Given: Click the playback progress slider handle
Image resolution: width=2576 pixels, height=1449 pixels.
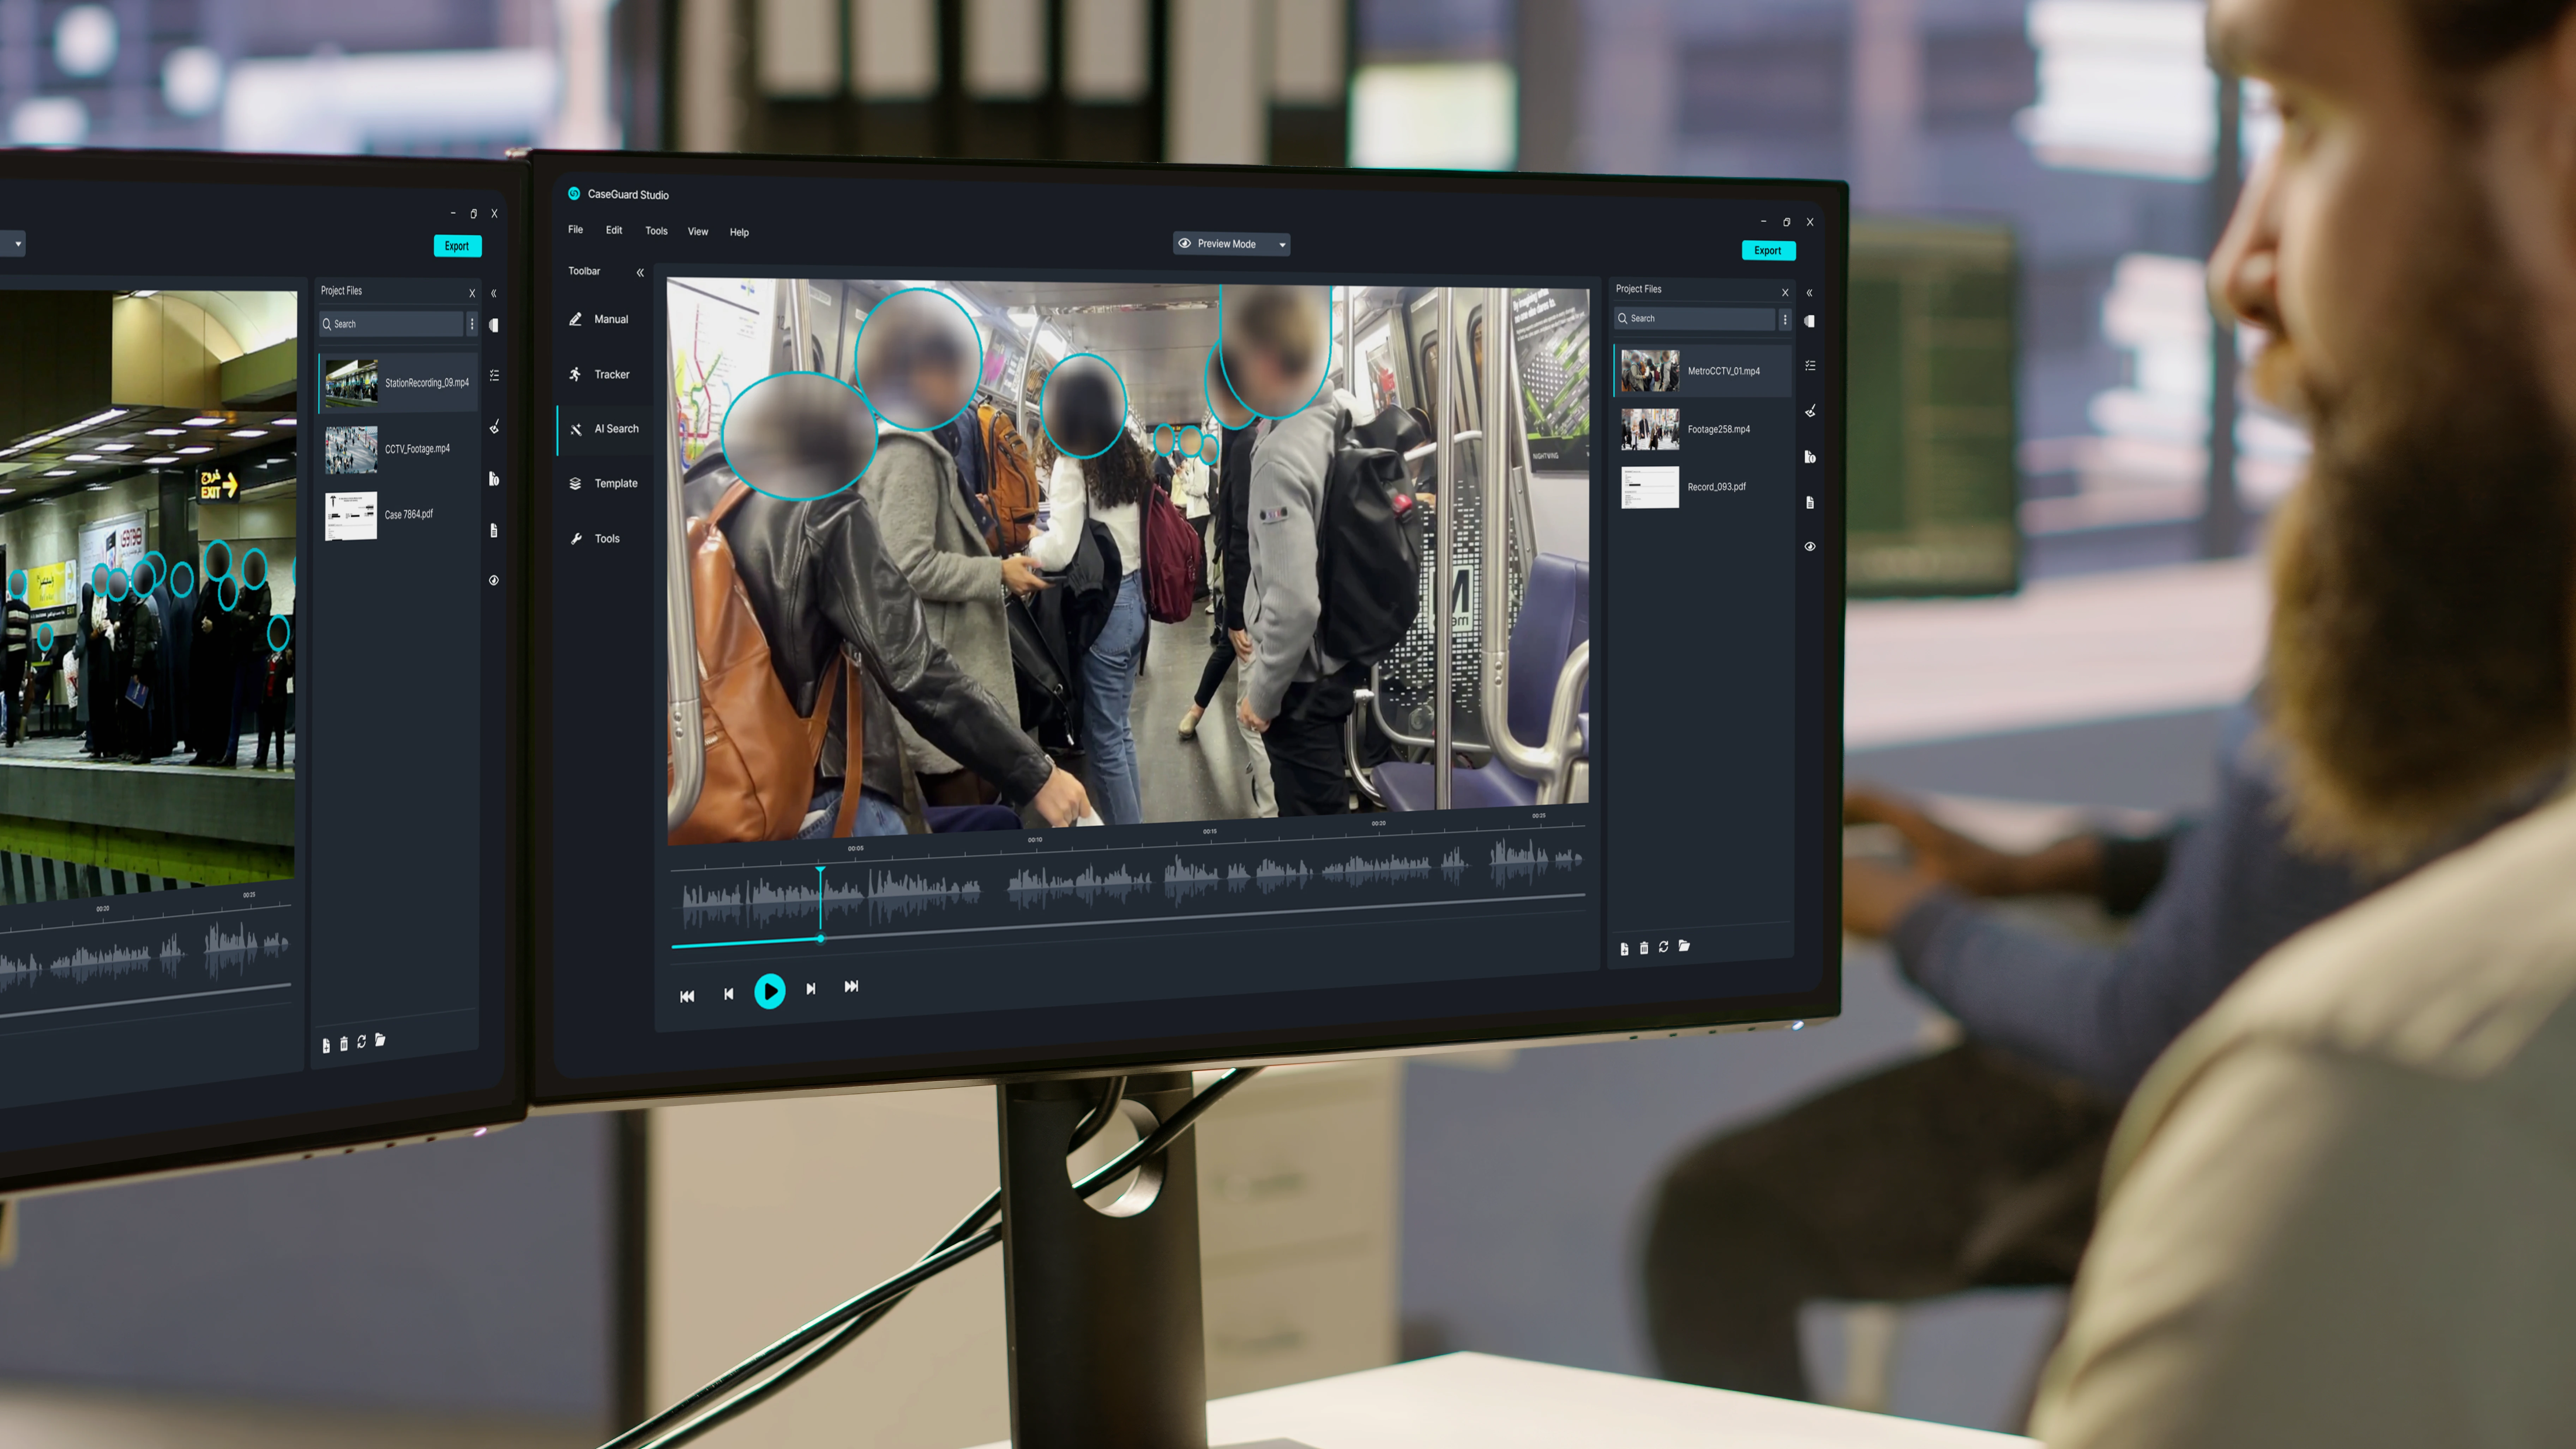Looking at the screenshot, I should (821, 938).
